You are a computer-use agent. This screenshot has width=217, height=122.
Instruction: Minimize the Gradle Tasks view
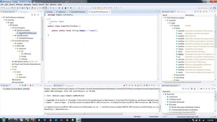[x=212, y=12]
